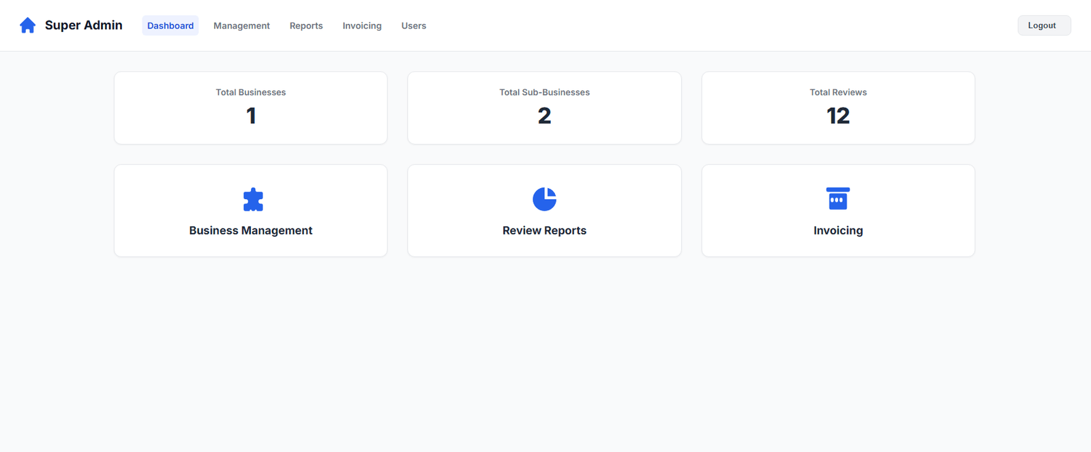The image size is (1091, 452).
Task: Click the Total Businesses label
Action: 251,92
